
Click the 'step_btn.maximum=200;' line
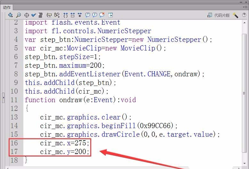(x=65, y=65)
